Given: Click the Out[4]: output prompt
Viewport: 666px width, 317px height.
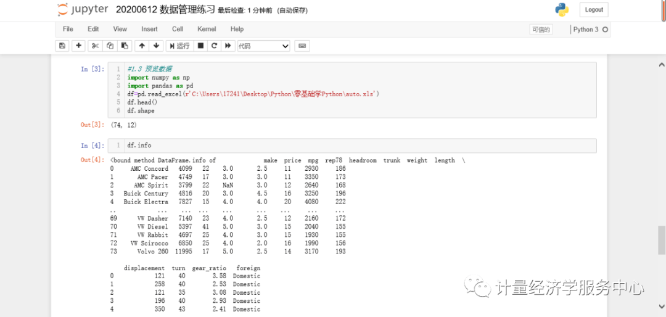Looking at the screenshot, I should point(92,160).
